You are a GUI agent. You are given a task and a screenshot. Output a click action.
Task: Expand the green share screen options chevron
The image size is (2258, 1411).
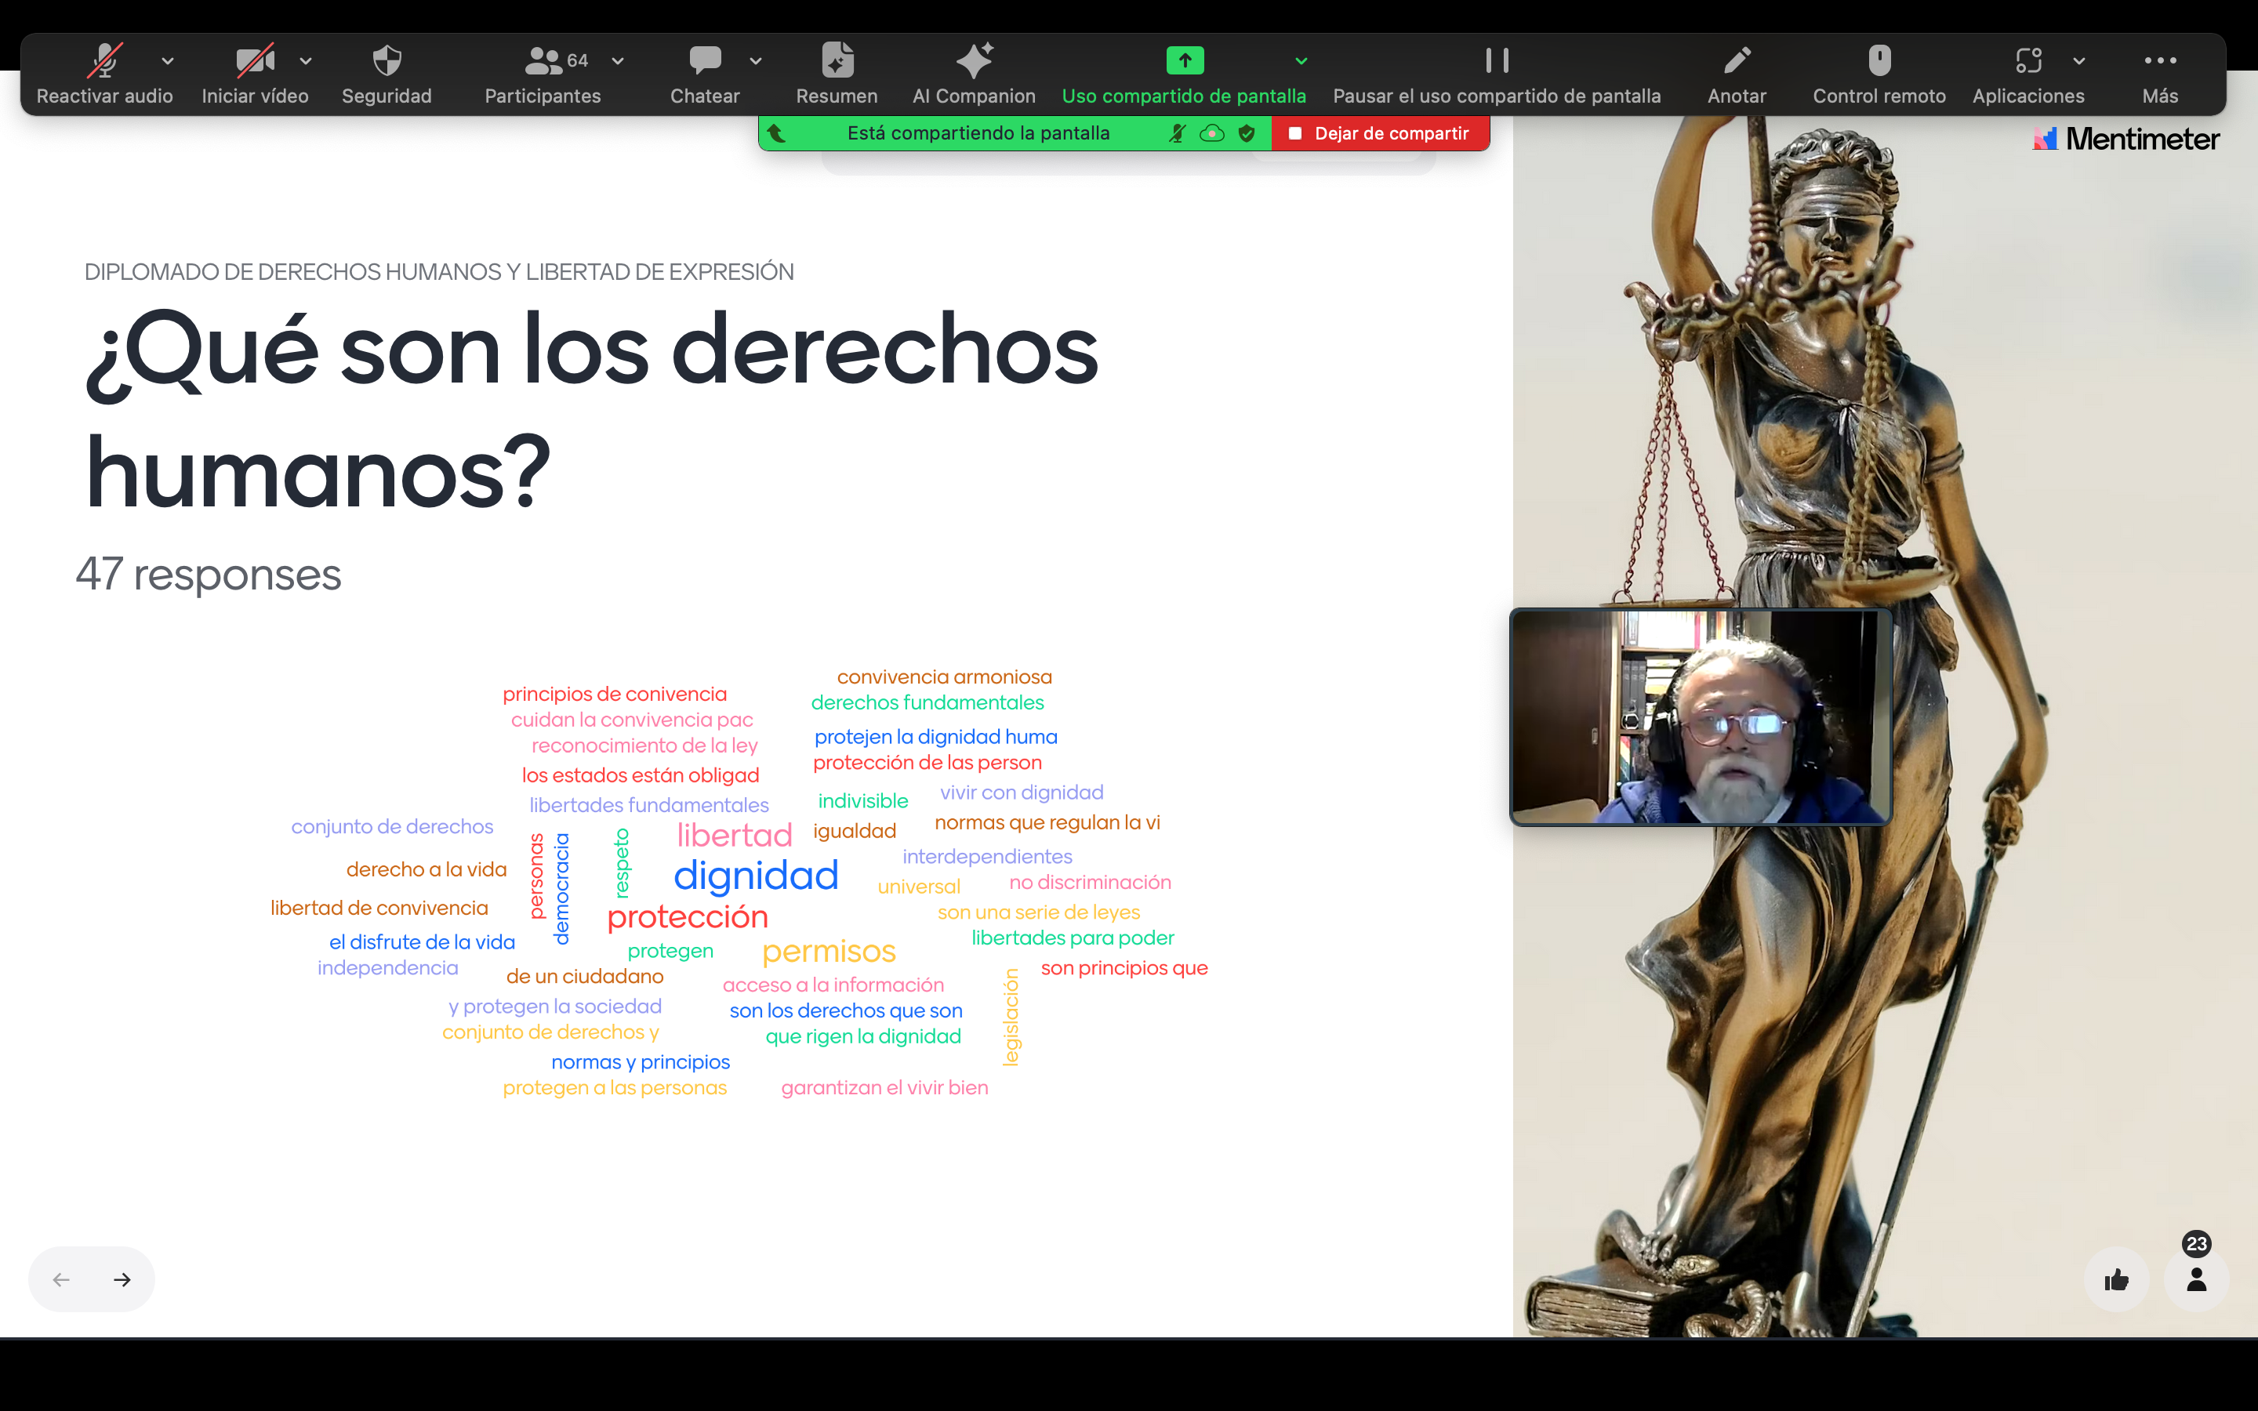1301,62
